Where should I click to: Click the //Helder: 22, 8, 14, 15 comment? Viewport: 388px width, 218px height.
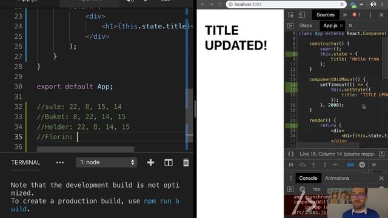click(83, 127)
